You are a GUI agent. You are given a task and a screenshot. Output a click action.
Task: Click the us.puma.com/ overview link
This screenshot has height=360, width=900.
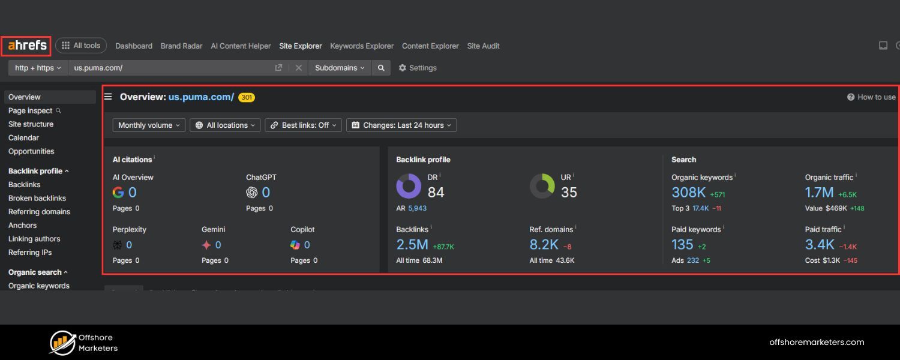tap(201, 97)
